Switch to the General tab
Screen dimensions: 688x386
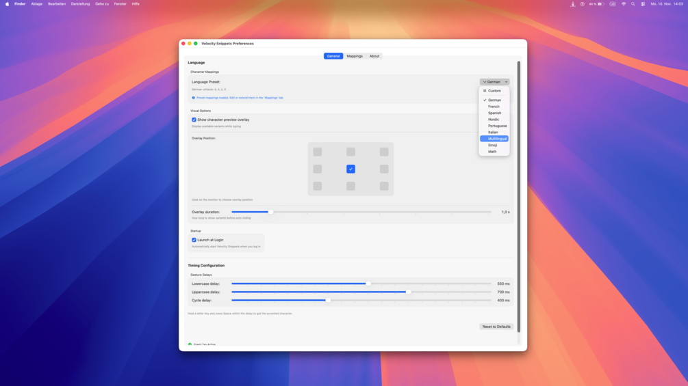pyautogui.click(x=333, y=56)
